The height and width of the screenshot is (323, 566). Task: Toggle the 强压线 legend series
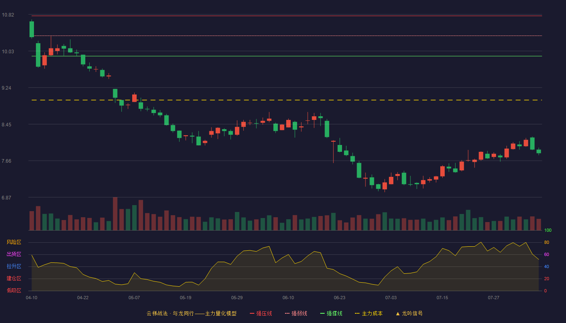coord(261,313)
